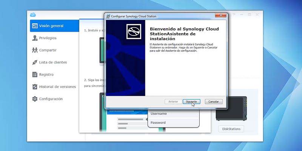Click the Siguiente button in the installer
302x151 pixels.
(191, 102)
